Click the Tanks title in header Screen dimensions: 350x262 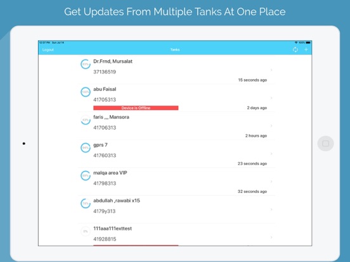coord(175,49)
